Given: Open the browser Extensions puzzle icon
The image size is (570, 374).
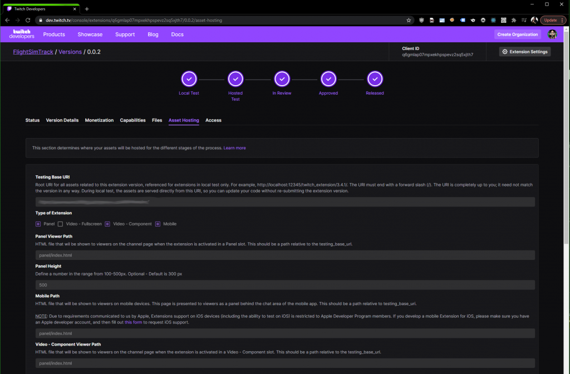Looking at the screenshot, I should (x=514, y=21).
